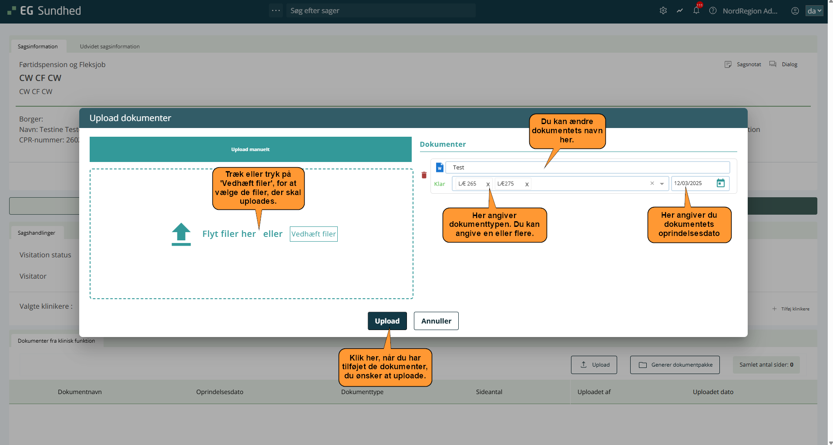This screenshot has width=833, height=445.
Task: Open the user profile icon
Action: [795, 11]
